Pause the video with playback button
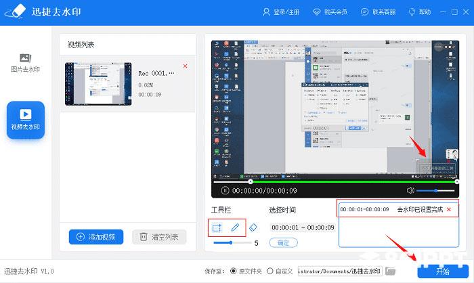The height and width of the screenshot is (283, 474). [x=225, y=190]
